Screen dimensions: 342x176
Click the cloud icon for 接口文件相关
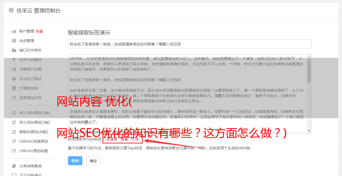coord(14,50)
